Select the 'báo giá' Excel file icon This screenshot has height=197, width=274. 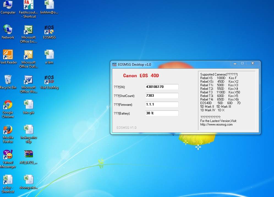(29, 107)
